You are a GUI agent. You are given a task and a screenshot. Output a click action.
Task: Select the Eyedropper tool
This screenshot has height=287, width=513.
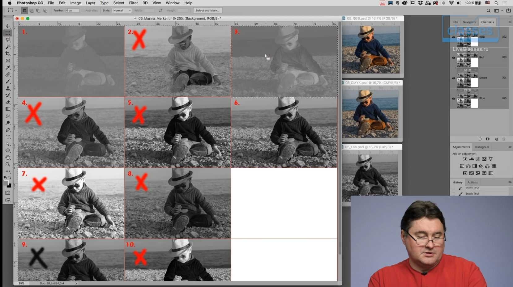tap(8, 68)
